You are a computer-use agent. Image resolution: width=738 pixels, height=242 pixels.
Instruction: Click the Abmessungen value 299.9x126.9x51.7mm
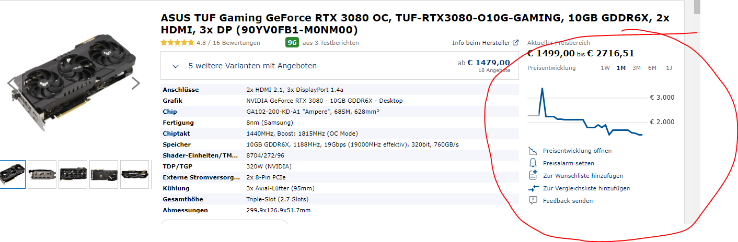point(279,210)
